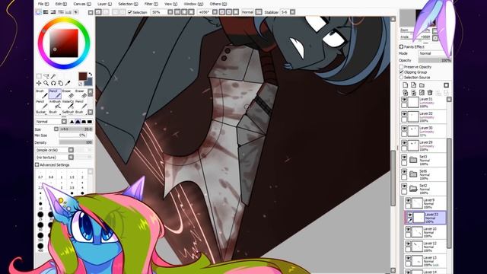This screenshot has height=274, width=487.
Task: Select the Set2 open folder layer
Action: coord(423,189)
